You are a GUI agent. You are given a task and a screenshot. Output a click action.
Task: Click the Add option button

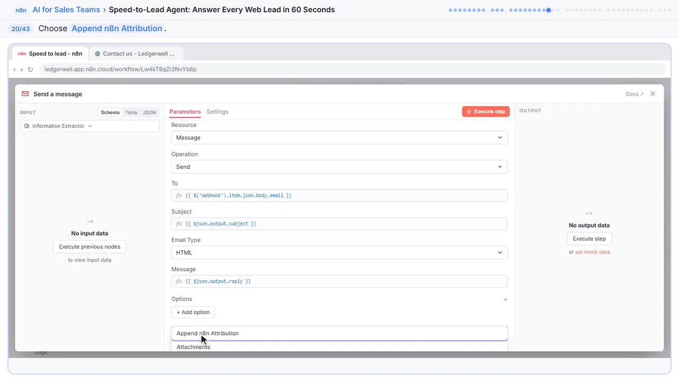tap(193, 312)
